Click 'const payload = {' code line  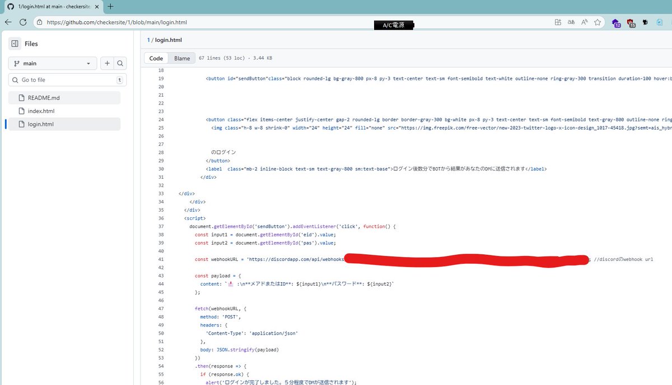pos(218,276)
